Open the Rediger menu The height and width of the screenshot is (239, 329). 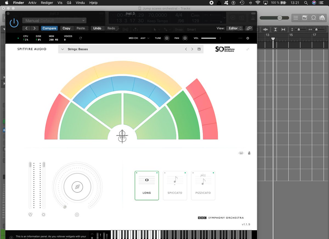click(x=47, y=3)
